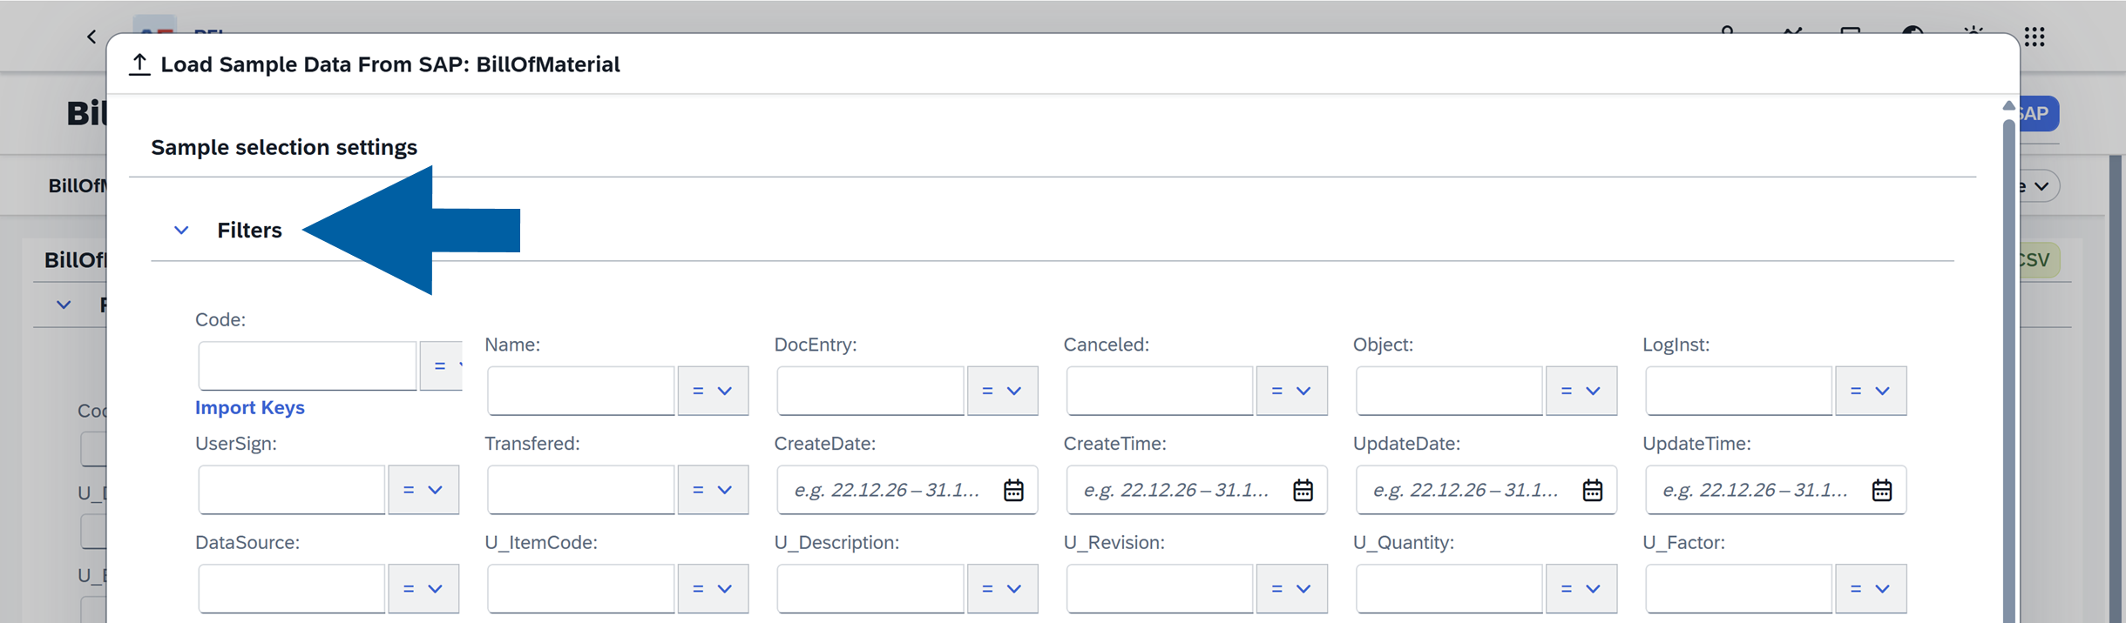2126x623 pixels.
Task: Open the DataSource operator dropdown
Action: pos(423,589)
